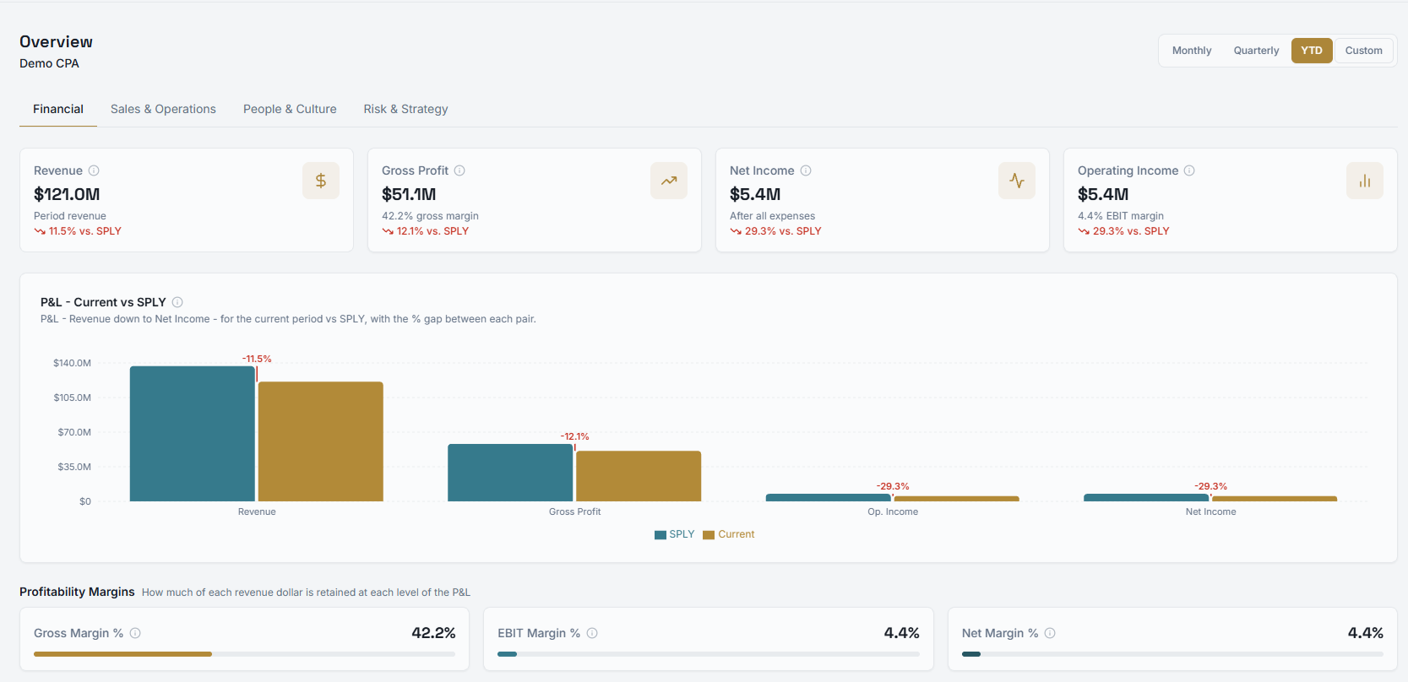Show info for the Operating Income metric
1408x682 pixels.
[1189, 170]
